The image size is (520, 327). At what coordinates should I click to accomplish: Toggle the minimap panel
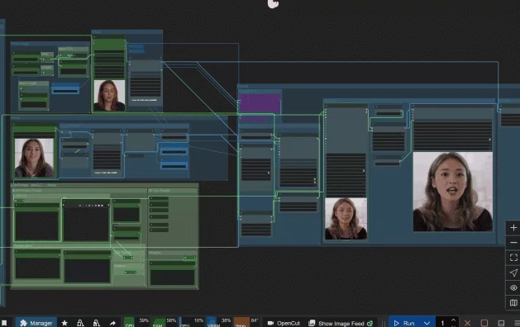(513, 302)
